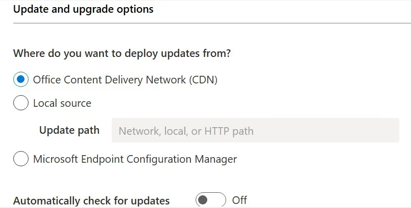Click the "Update and upgrade options" section heading
Screen dimensions: 411x208
point(83,9)
